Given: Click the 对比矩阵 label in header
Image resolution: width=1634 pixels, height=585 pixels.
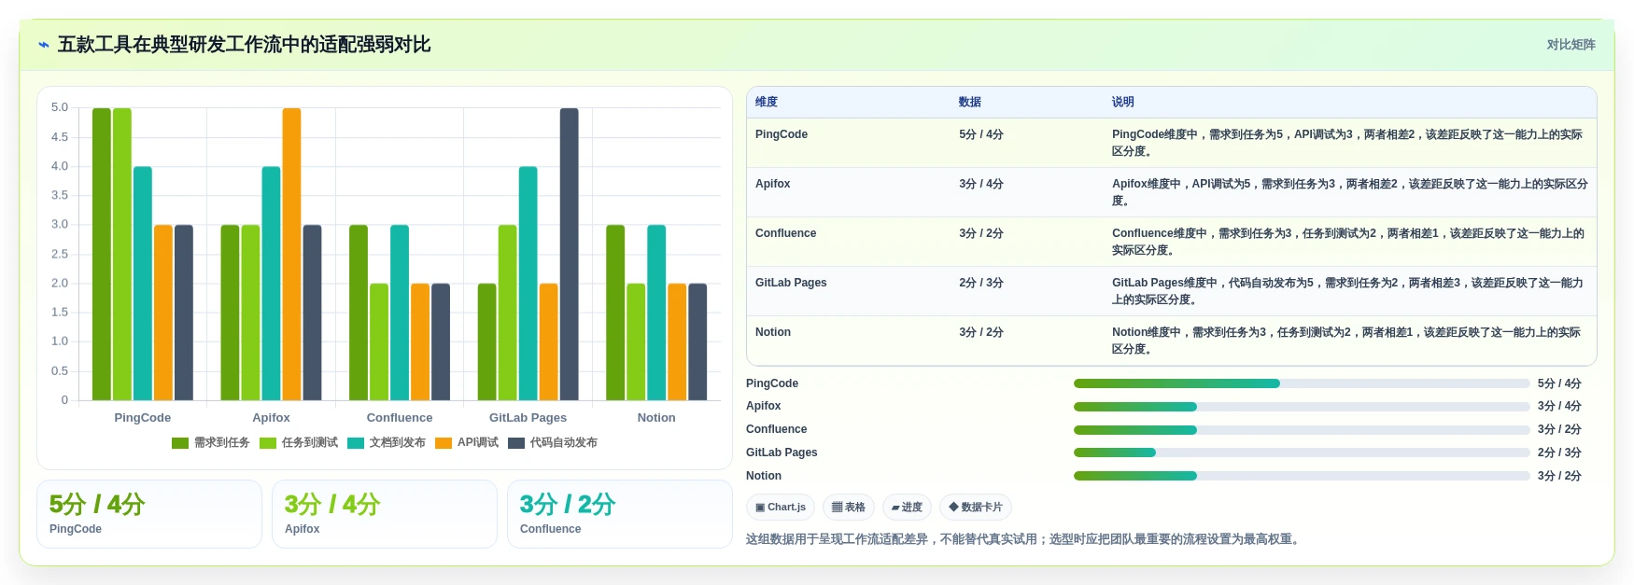Looking at the screenshot, I should click(x=1571, y=45).
